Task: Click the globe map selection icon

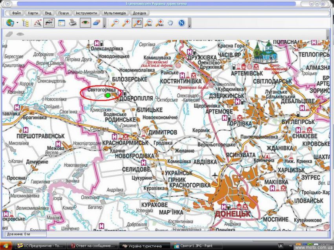Action: pos(10,23)
